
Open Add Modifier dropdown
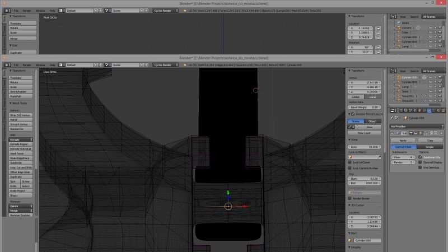[x=417, y=127]
